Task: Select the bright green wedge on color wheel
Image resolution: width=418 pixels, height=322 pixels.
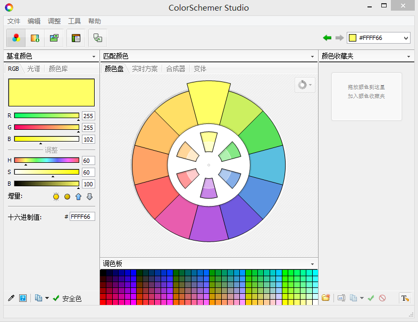Action: tap(261, 134)
